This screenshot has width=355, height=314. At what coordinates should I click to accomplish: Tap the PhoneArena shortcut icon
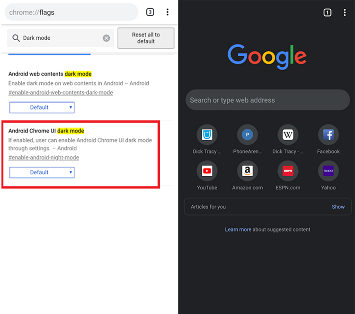(247, 135)
